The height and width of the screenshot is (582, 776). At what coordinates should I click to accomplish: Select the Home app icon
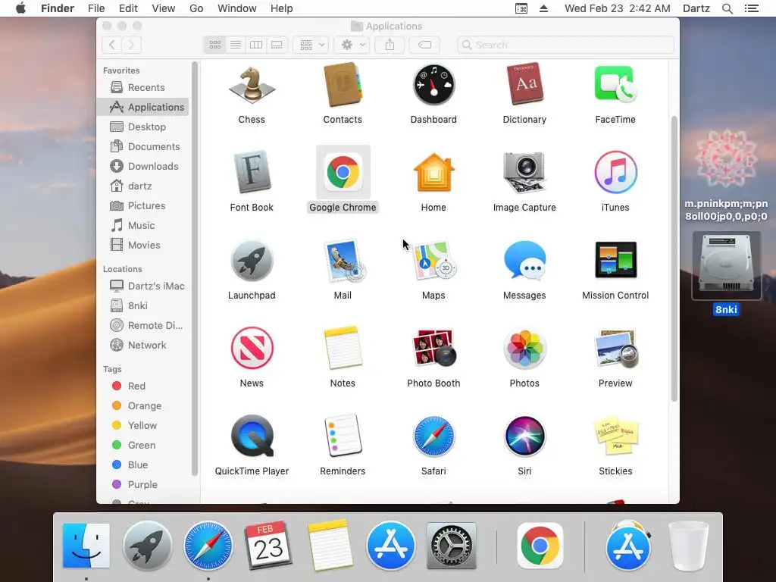(x=433, y=173)
